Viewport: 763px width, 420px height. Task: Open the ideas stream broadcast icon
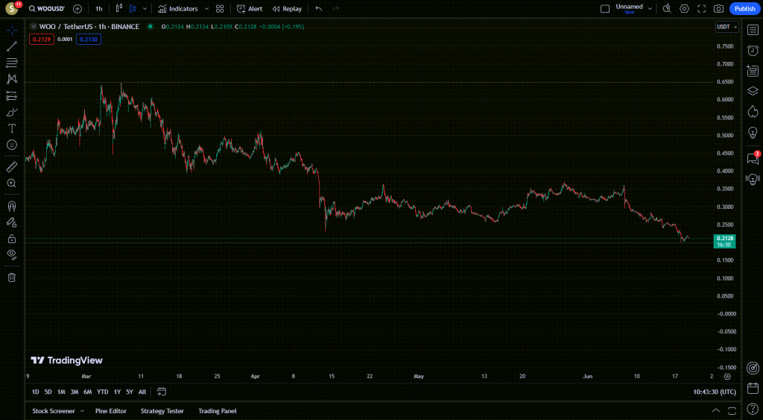(753, 179)
